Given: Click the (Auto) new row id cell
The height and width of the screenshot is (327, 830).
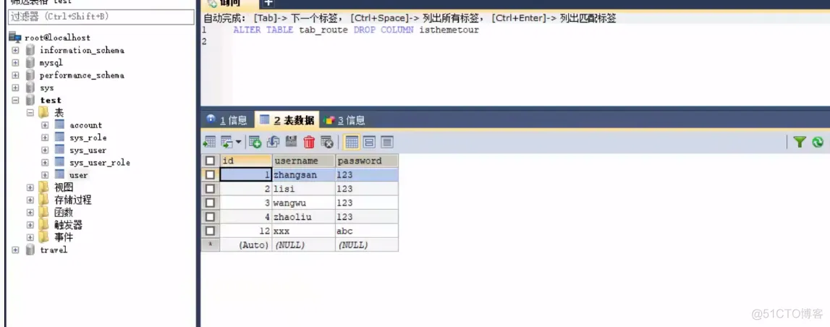Looking at the screenshot, I should [245, 245].
